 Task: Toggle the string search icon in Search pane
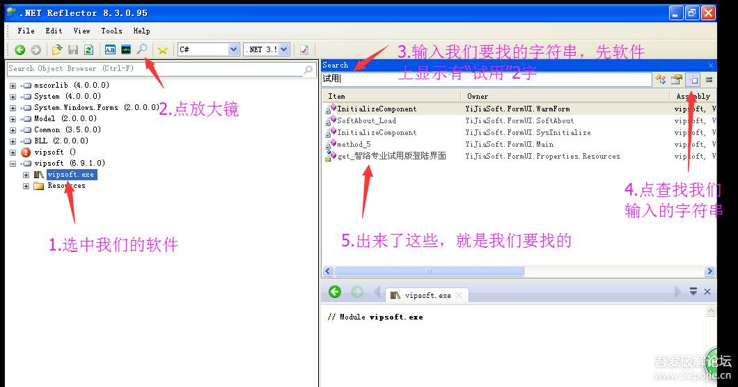(693, 79)
